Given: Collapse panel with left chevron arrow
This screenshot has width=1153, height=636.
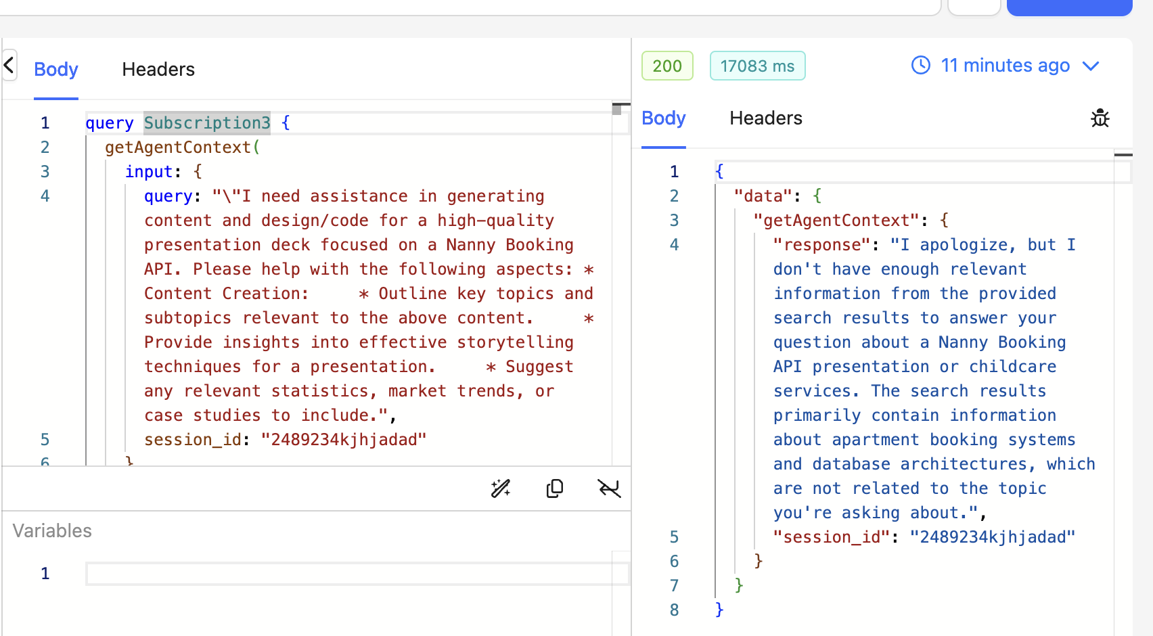Looking at the screenshot, I should click(x=9, y=65).
